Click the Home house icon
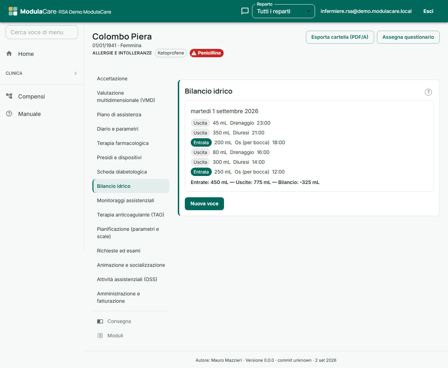 coord(9,53)
